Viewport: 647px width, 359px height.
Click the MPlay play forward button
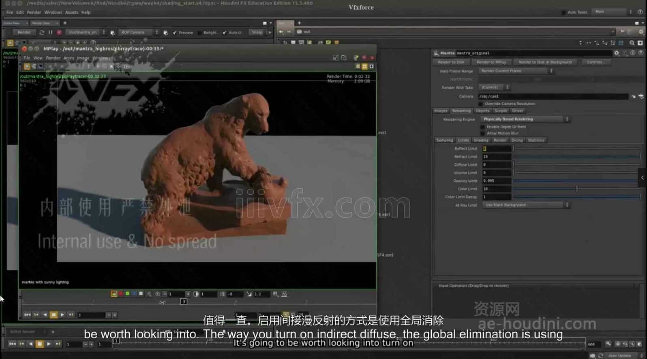[62, 315]
